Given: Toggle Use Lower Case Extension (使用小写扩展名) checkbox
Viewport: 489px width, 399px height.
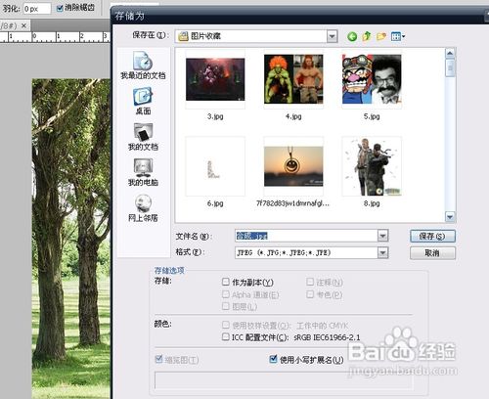Looking at the screenshot, I should point(273,359).
